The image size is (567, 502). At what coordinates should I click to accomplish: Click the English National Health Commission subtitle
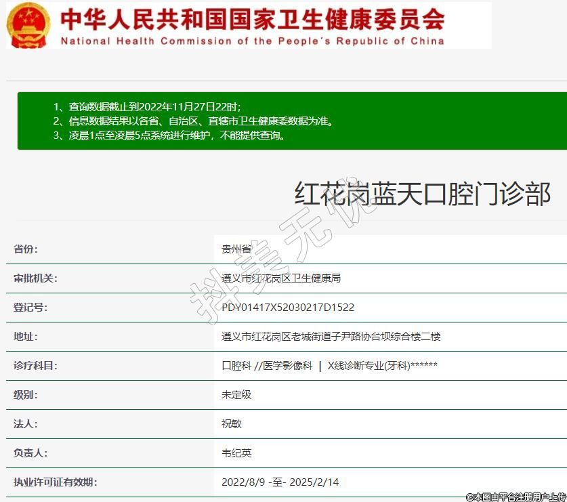pyautogui.click(x=252, y=41)
